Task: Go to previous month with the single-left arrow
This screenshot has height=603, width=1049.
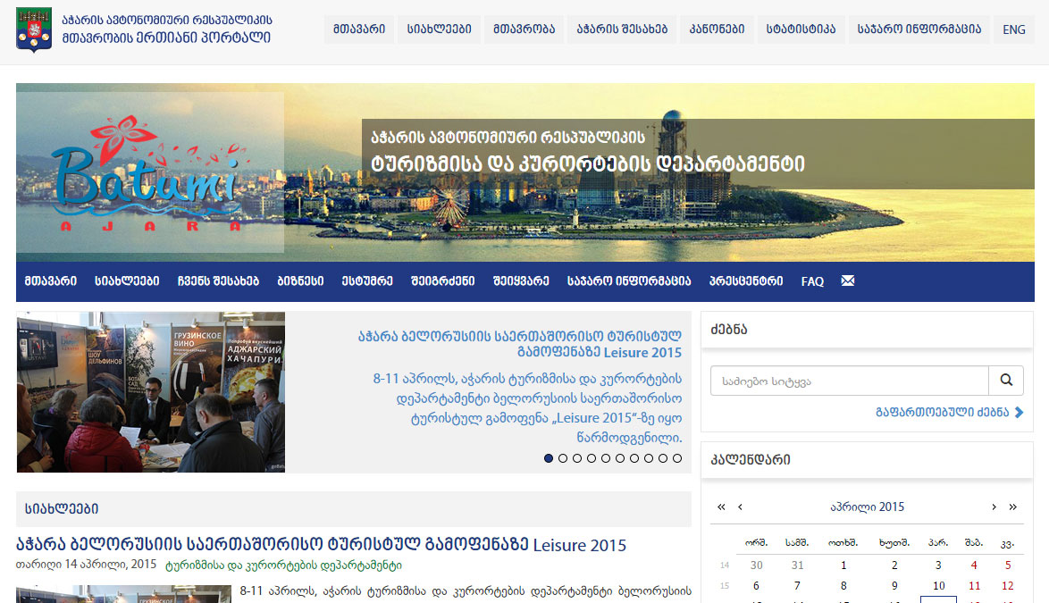Action: click(740, 507)
